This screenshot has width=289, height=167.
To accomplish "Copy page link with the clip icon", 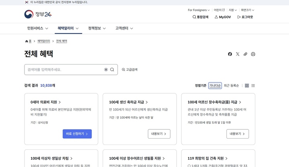I will pyautogui.click(x=245, y=54).
